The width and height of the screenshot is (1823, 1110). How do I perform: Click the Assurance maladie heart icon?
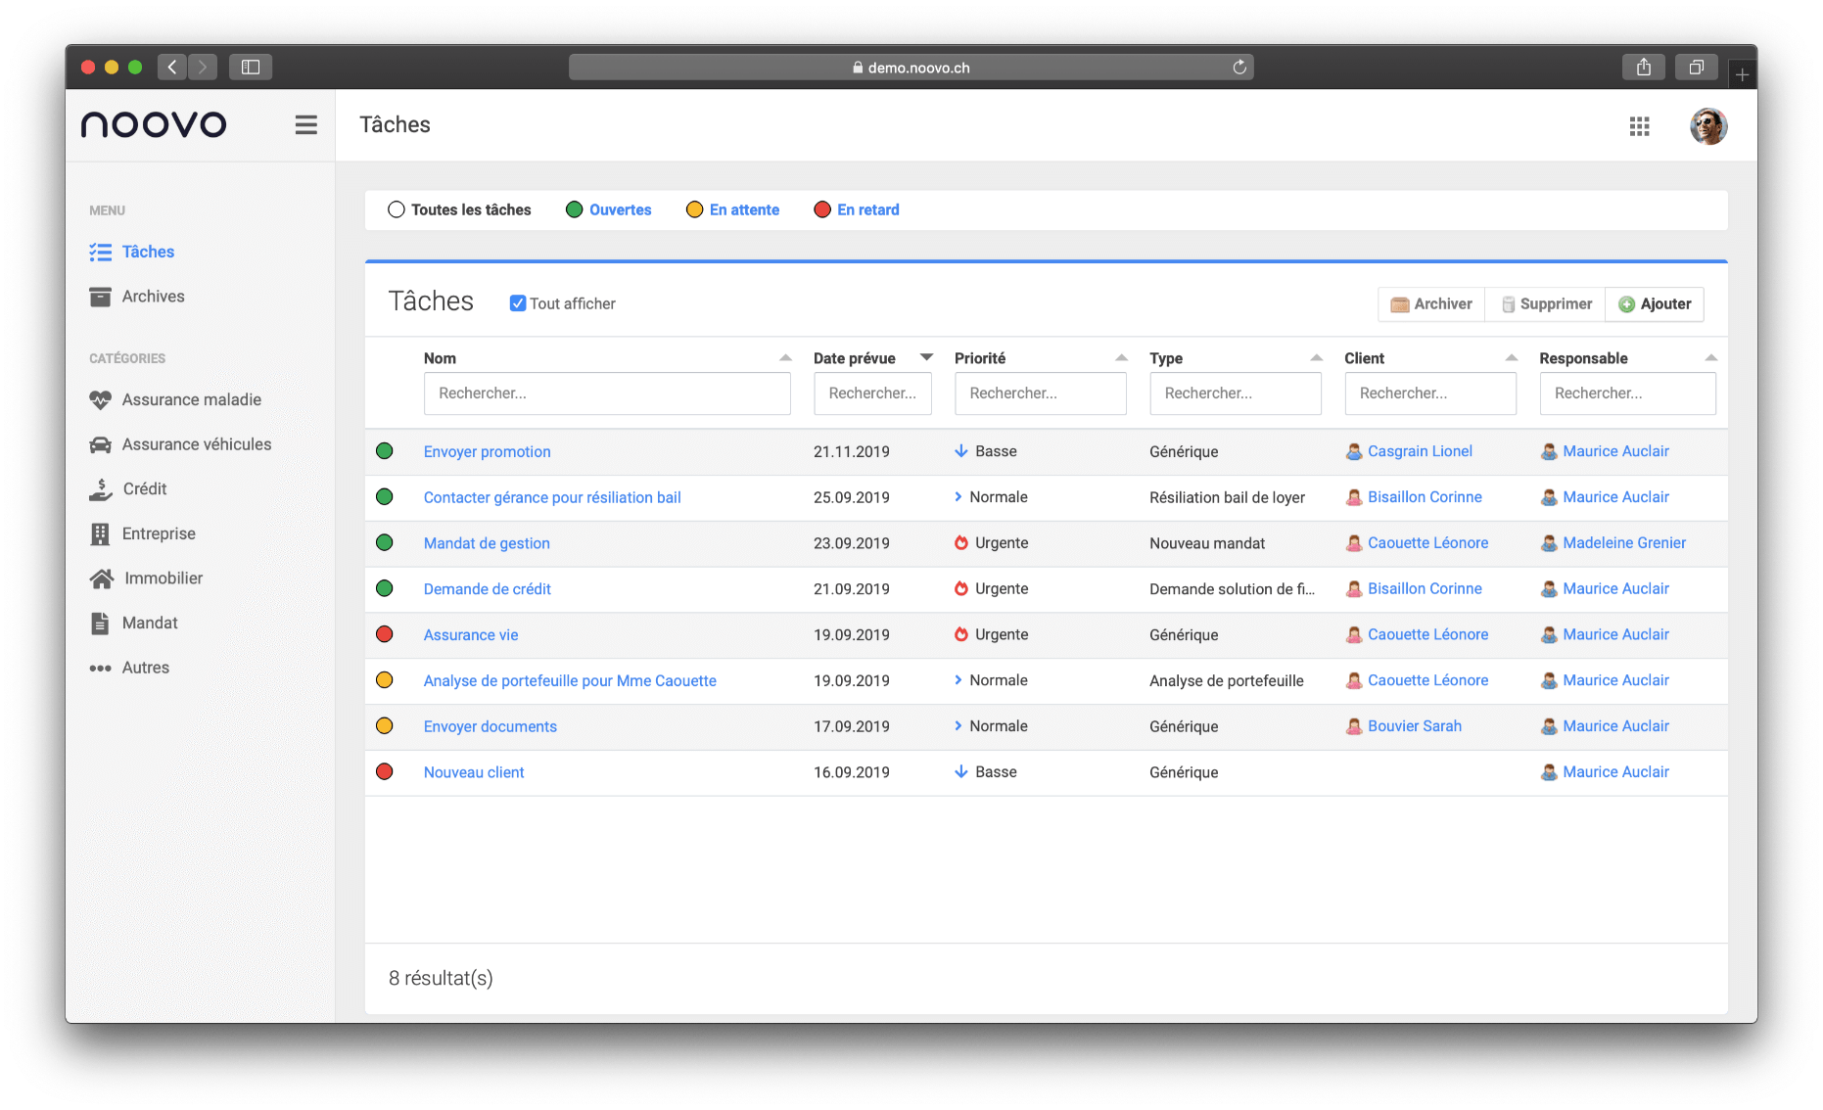(x=100, y=400)
